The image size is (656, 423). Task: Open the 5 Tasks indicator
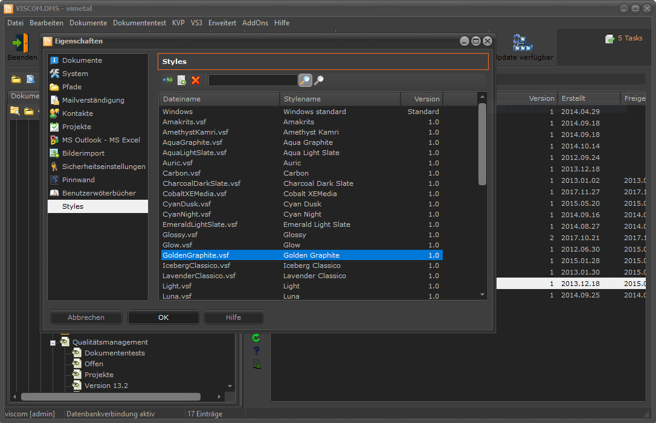[624, 38]
